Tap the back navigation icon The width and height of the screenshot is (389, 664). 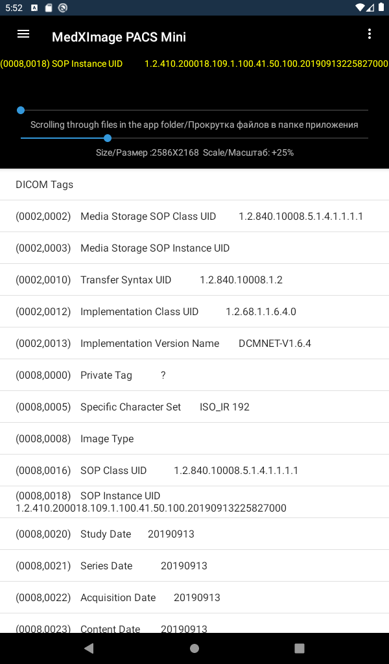pyautogui.click(x=88, y=648)
